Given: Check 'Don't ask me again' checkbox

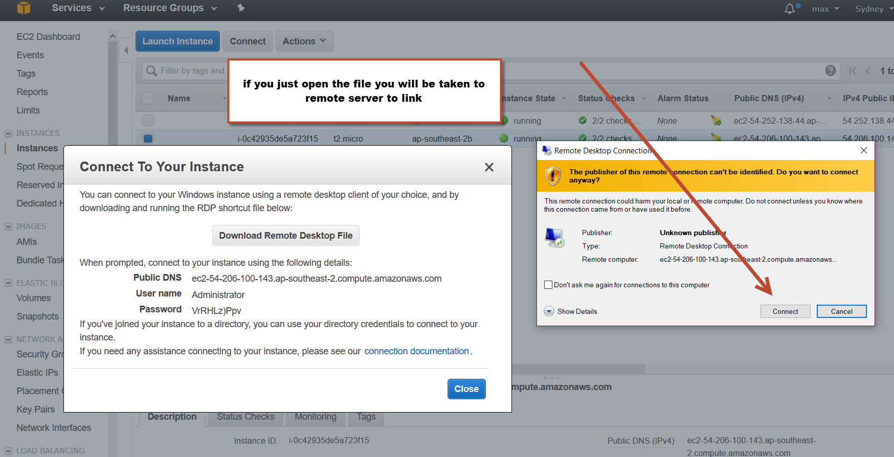Looking at the screenshot, I should [548, 285].
